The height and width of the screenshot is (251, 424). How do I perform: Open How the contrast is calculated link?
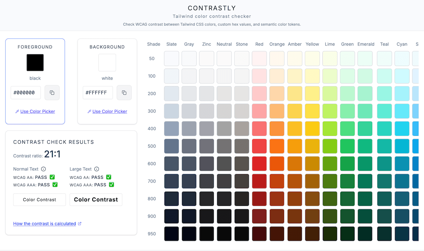point(45,224)
